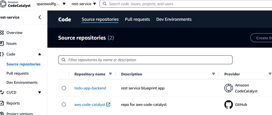
Task: Click the CI/CD icon in sidebar
Action: point(2,92)
